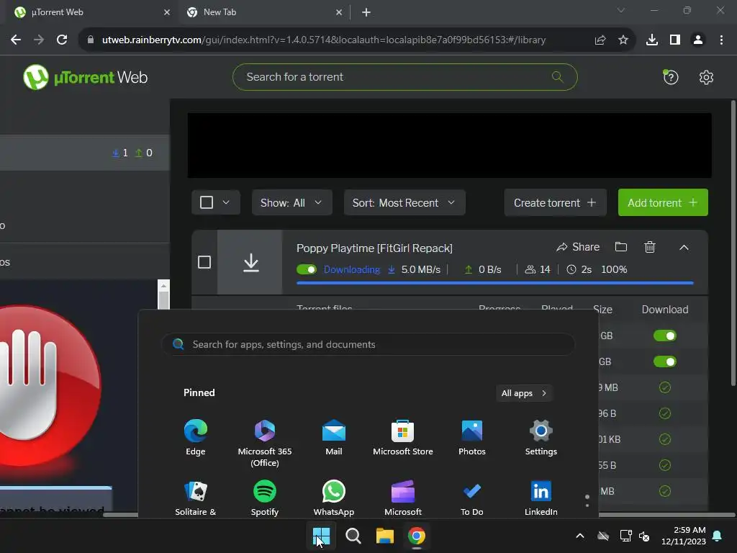Click Chrome icon in taskbar
The width and height of the screenshot is (737, 553).
(x=417, y=536)
